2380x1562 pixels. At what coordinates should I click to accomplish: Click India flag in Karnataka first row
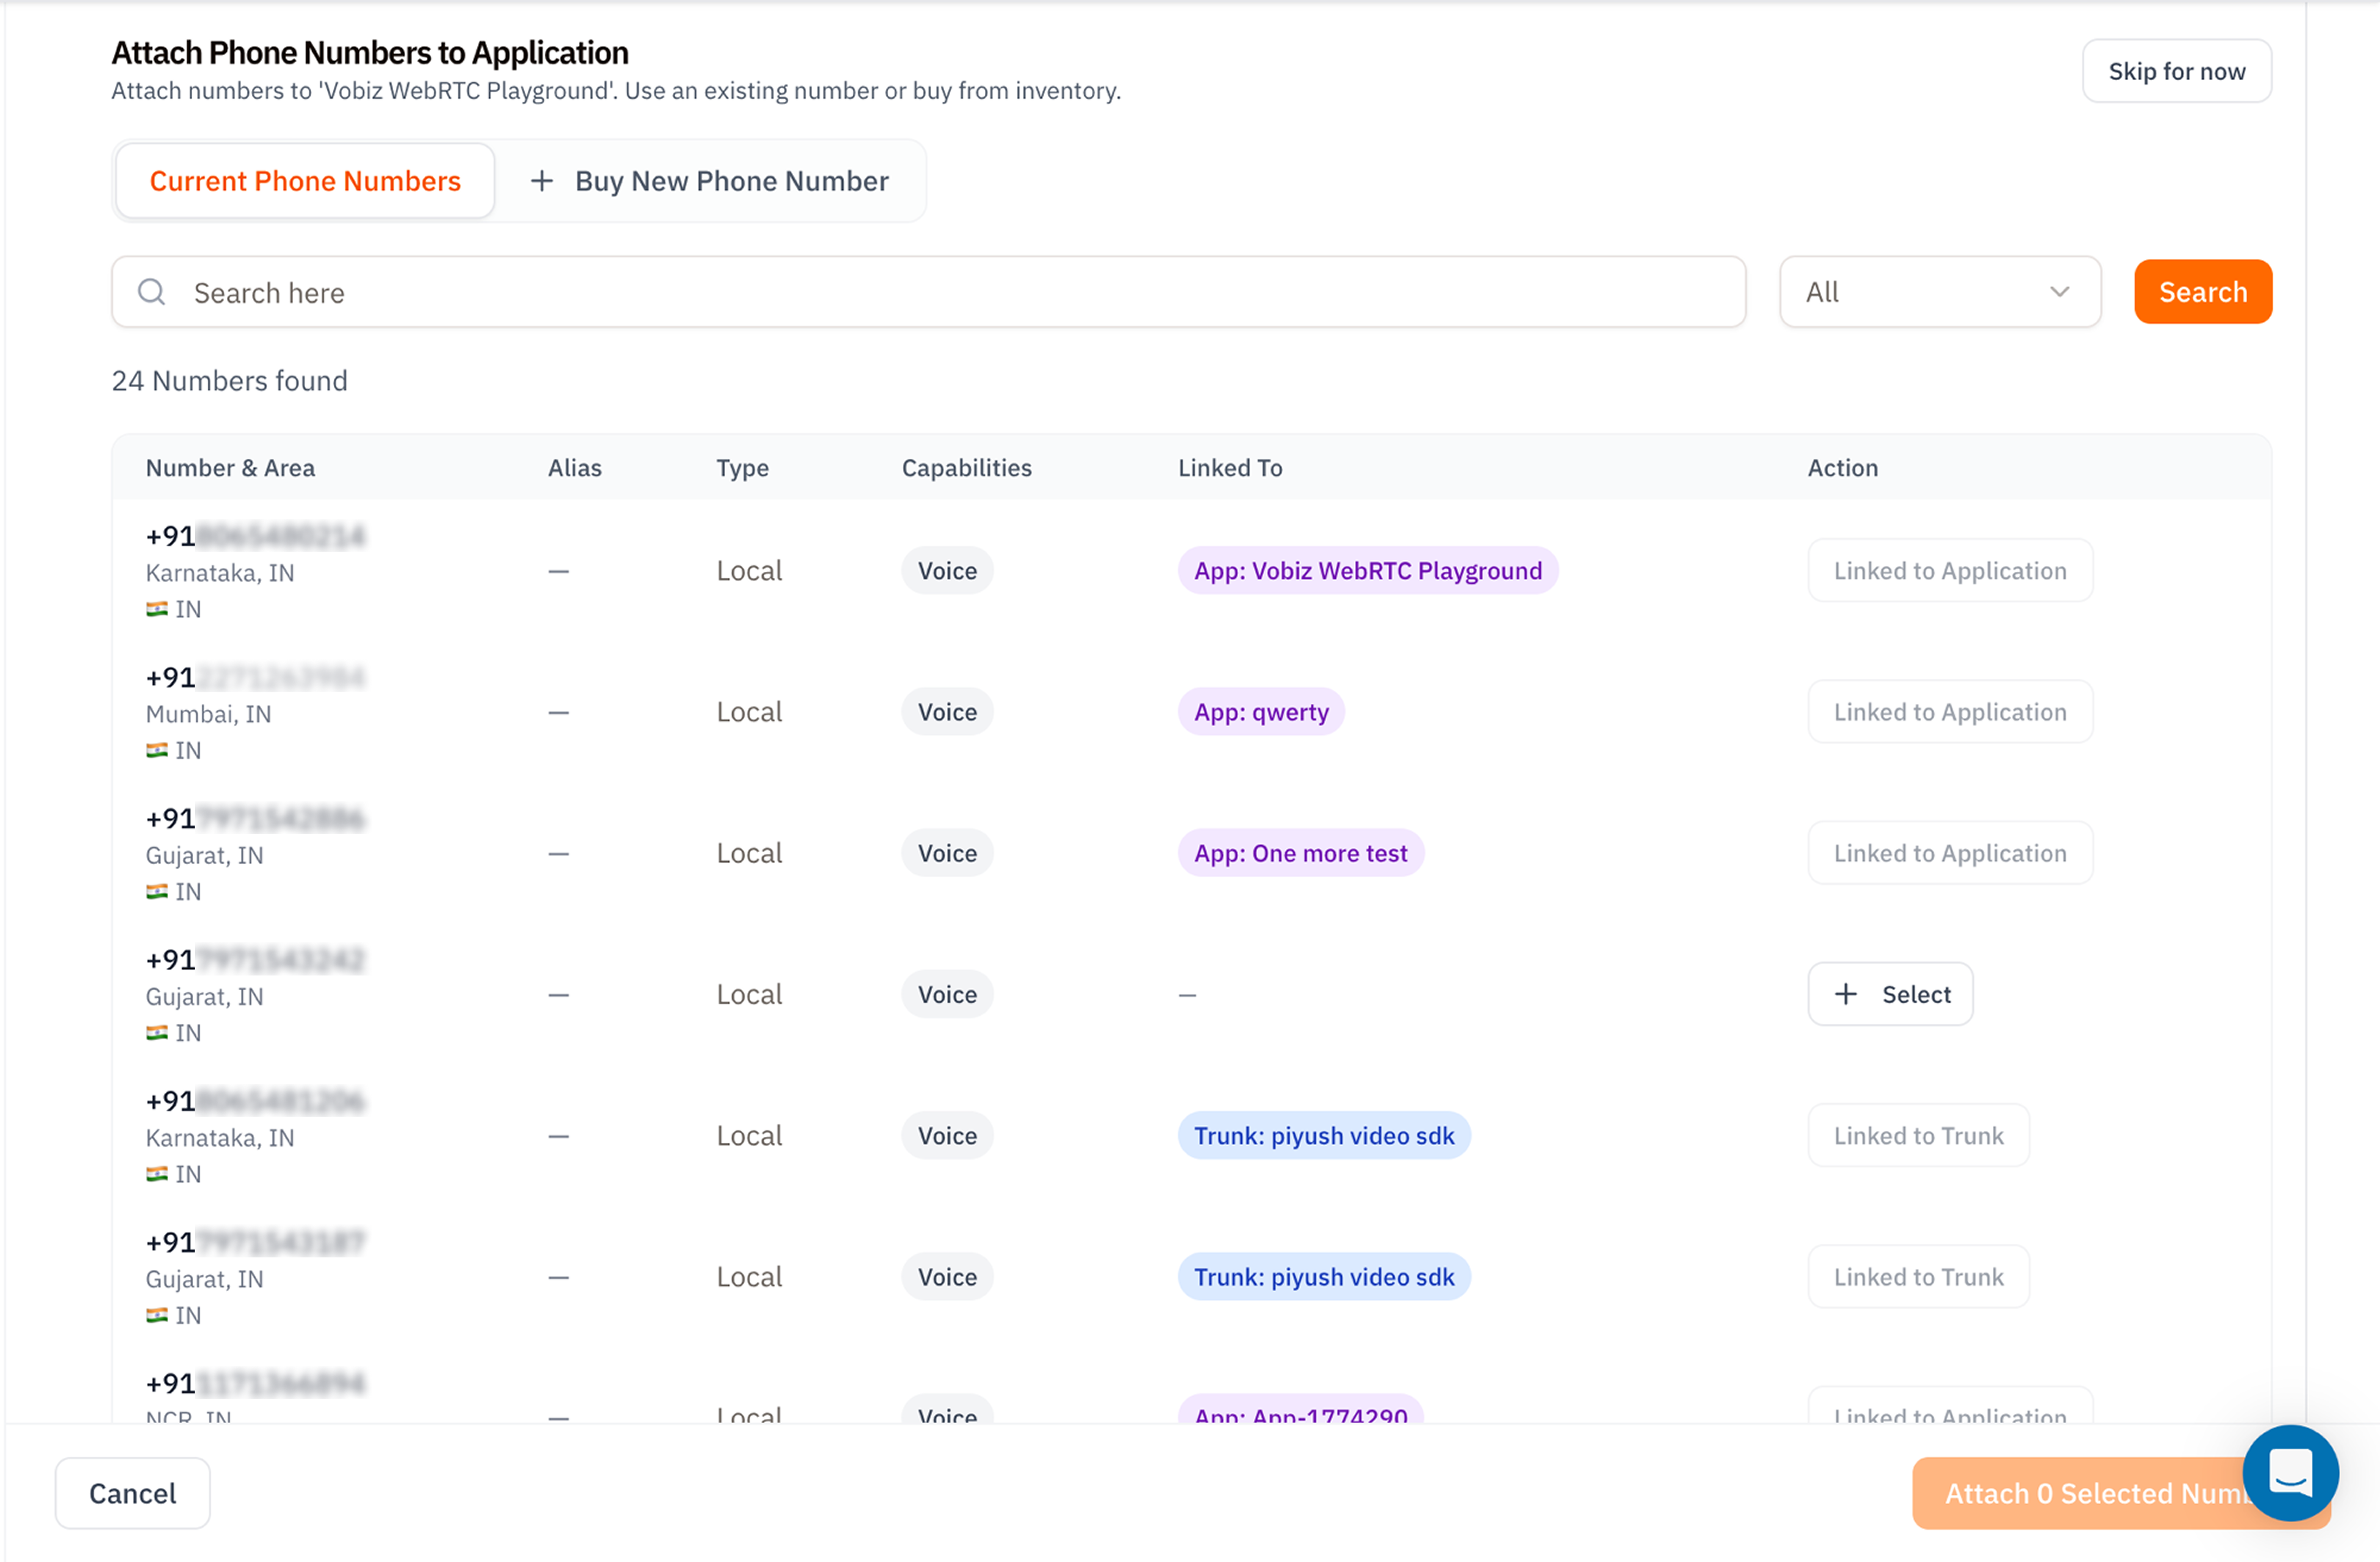tap(157, 609)
